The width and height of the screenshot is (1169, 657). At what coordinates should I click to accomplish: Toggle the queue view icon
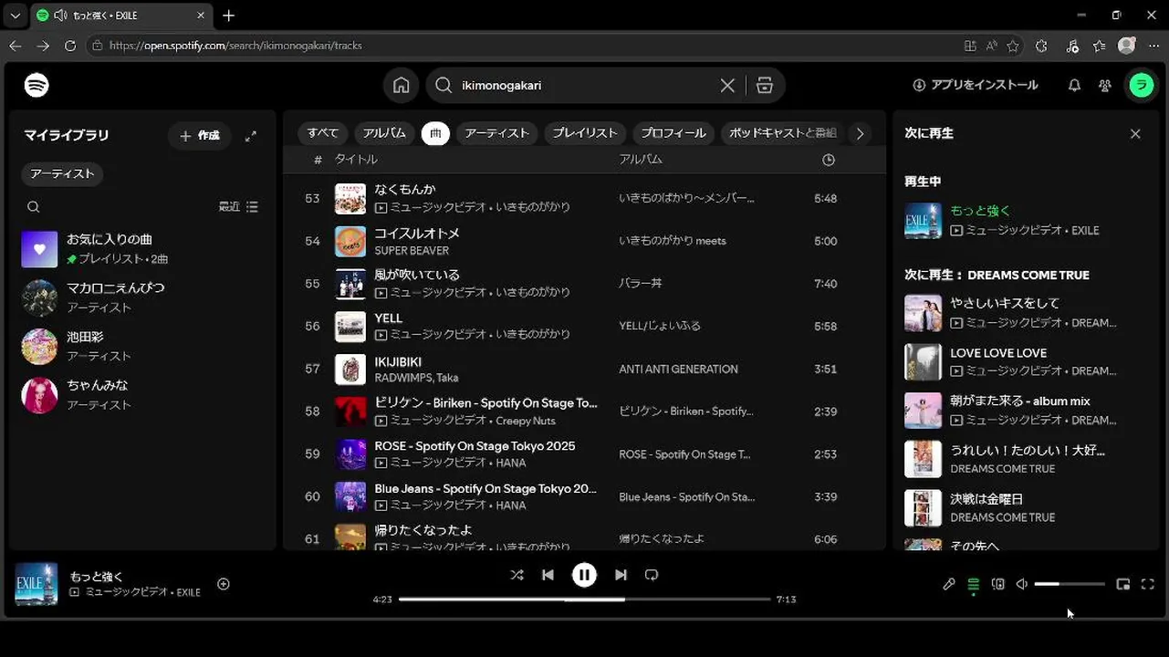[x=974, y=584]
